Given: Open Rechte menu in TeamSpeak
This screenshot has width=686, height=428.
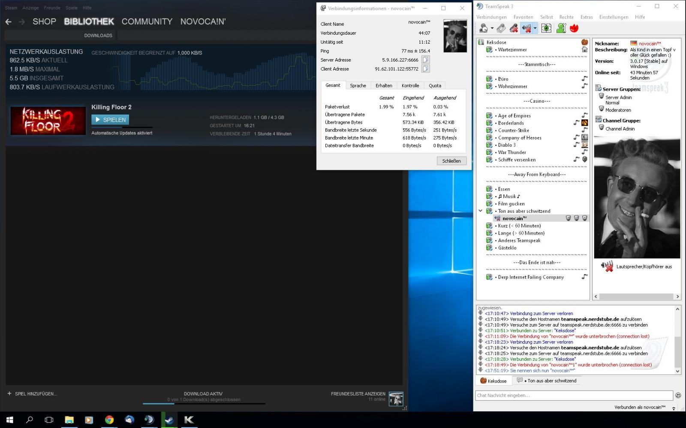Looking at the screenshot, I should point(566,17).
